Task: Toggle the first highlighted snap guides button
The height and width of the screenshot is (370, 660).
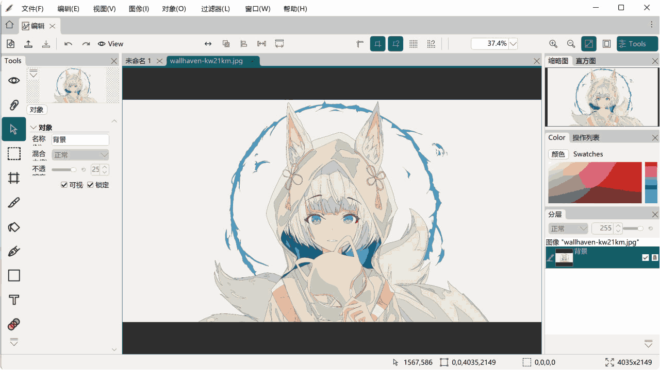Action: click(x=377, y=44)
